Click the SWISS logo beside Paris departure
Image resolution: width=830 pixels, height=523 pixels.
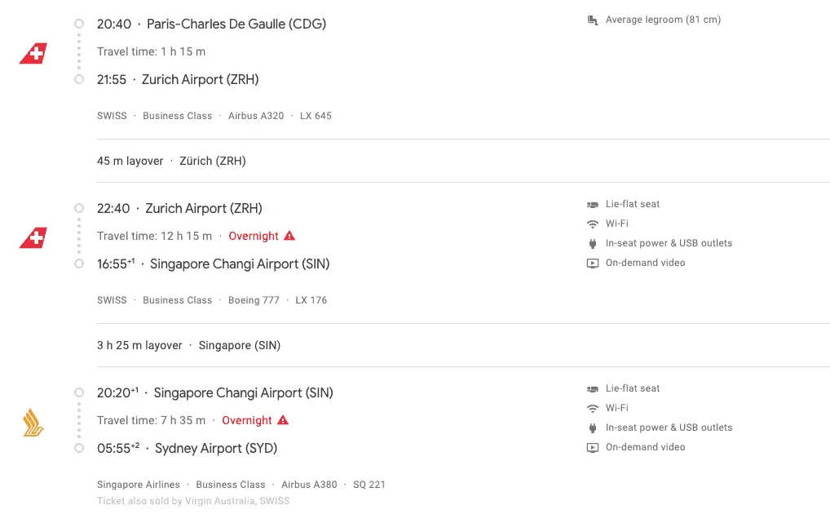click(33, 53)
